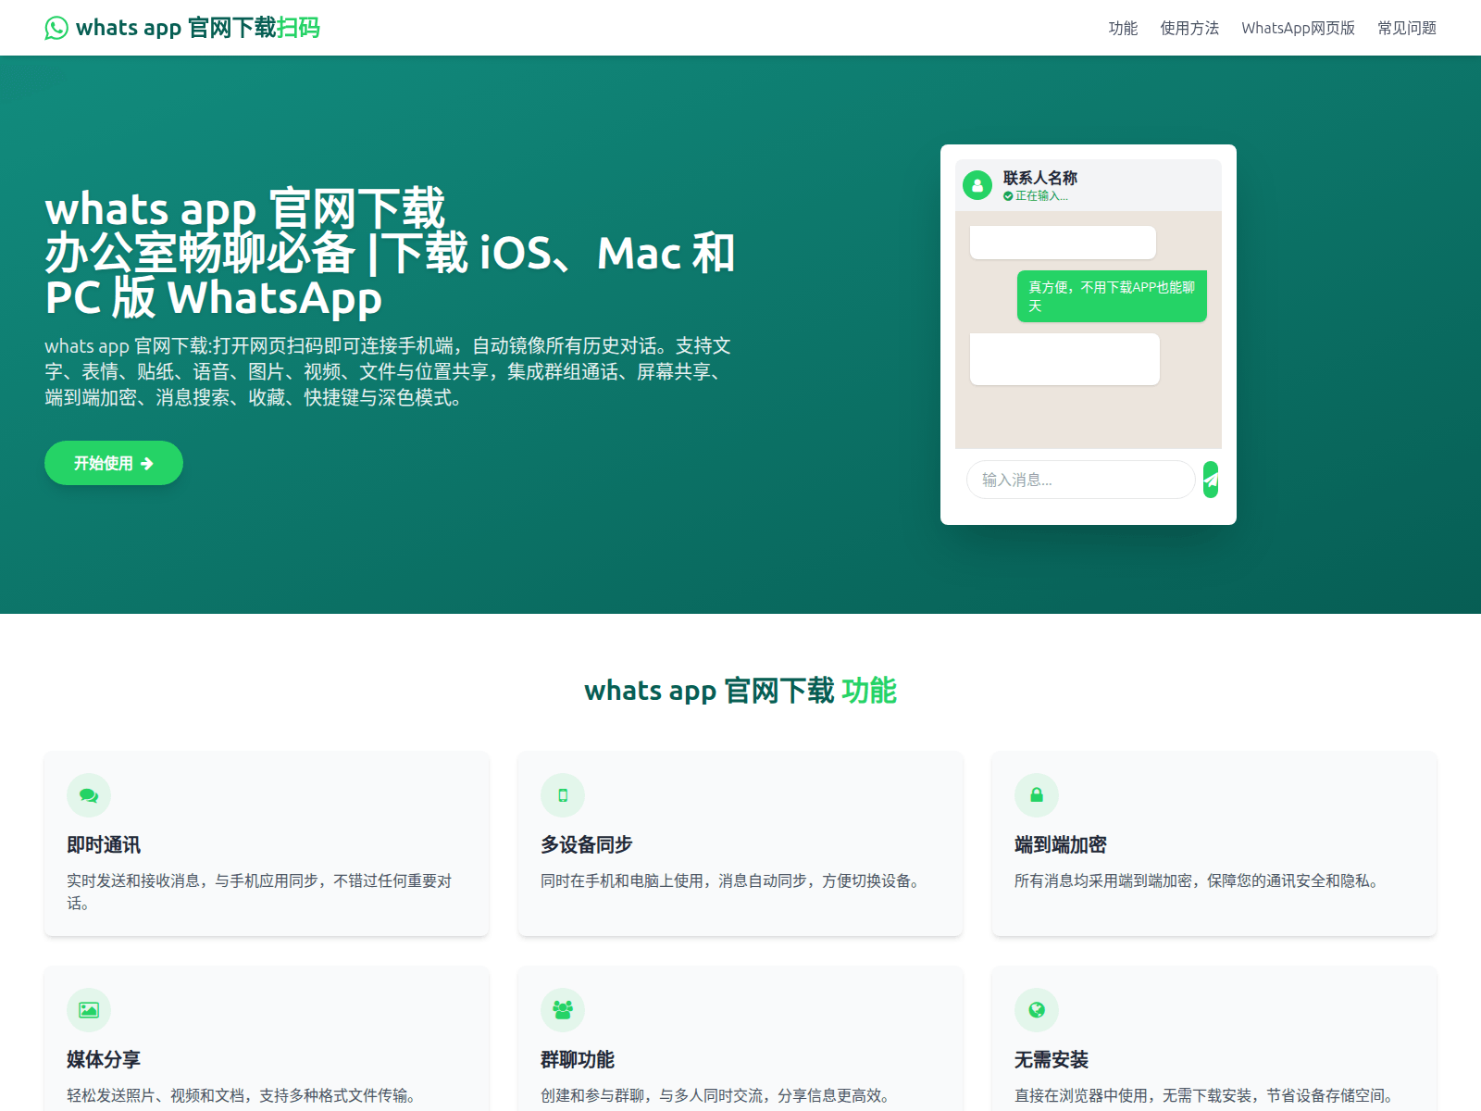This screenshot has height=1111, width=1481.
Task: Click the green check icon beside 正在输入
Action: tap(1008, 195)
